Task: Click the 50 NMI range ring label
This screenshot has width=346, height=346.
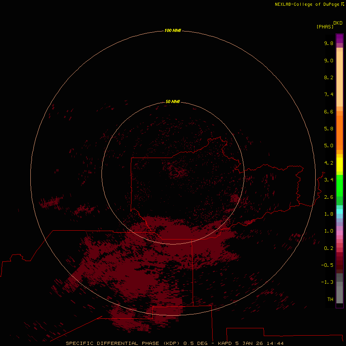Action: 173,101
